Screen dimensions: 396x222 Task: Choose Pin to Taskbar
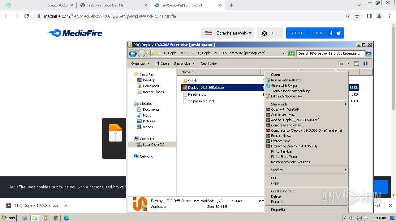(306, 151)
